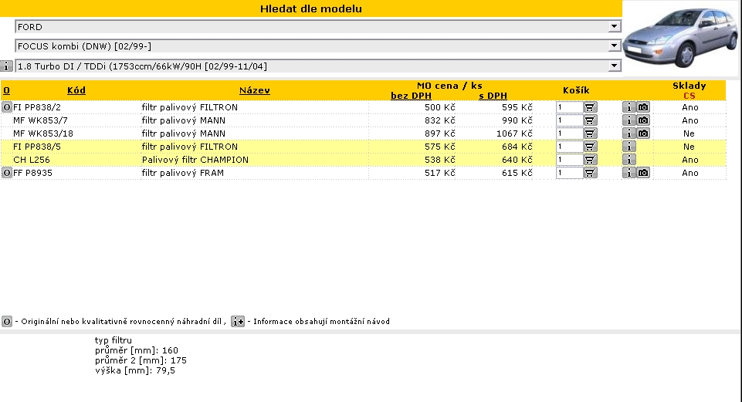
Task: View photo of FF P8935 FRAM filter
Action: 643,173
